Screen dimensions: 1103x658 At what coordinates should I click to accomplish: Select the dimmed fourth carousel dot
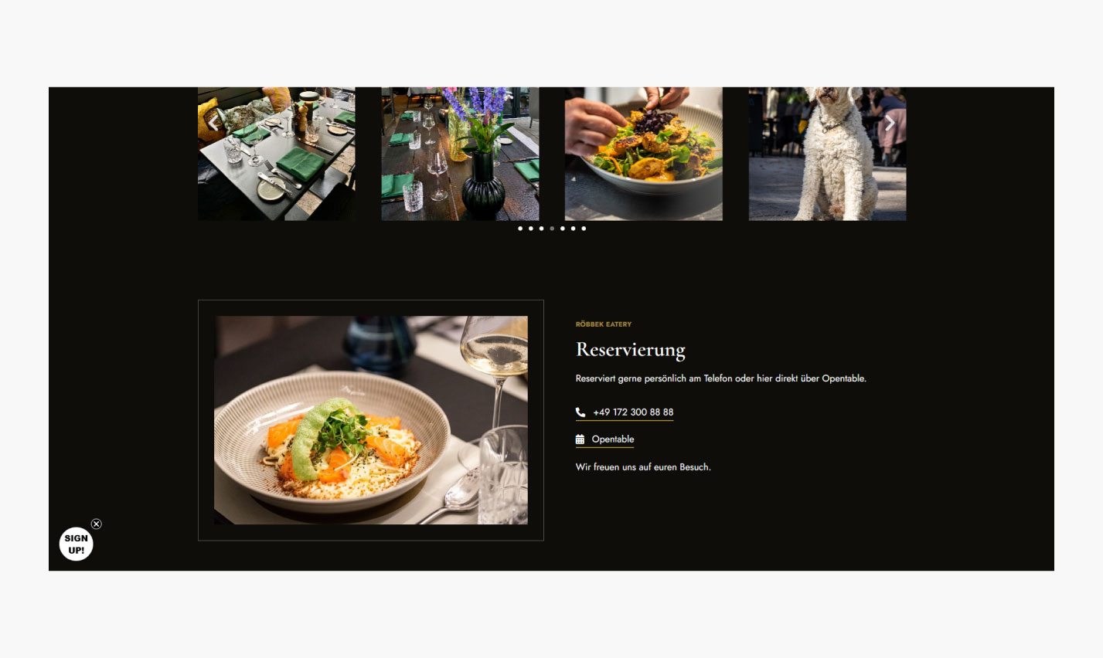pos(552,229)
